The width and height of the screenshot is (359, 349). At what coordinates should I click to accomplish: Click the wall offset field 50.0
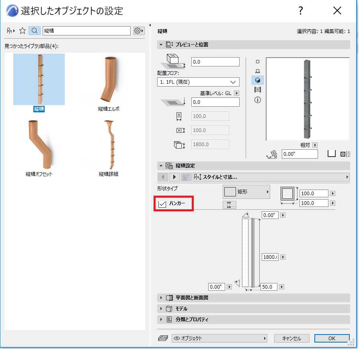269,287
